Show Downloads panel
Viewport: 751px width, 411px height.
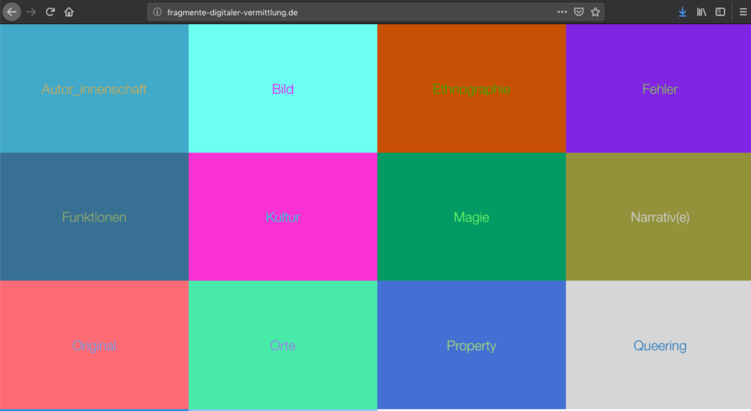click(x=683, y=12)
